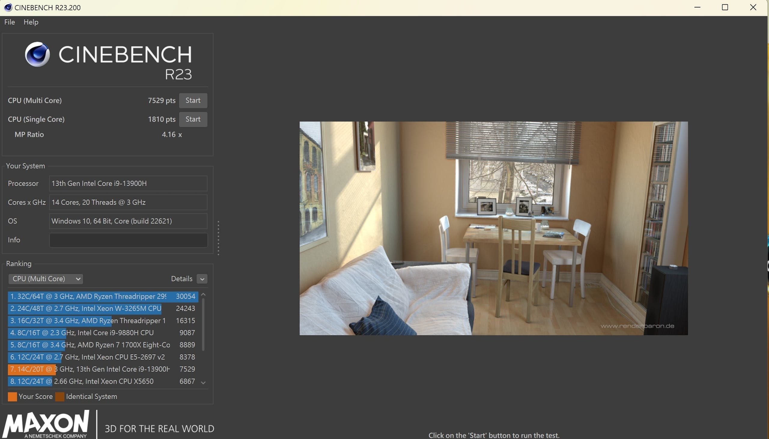769x439 pixels.
Task: Select ranking row 5 AMD Ryzen 7 1700X
Action: click(103, 345)
